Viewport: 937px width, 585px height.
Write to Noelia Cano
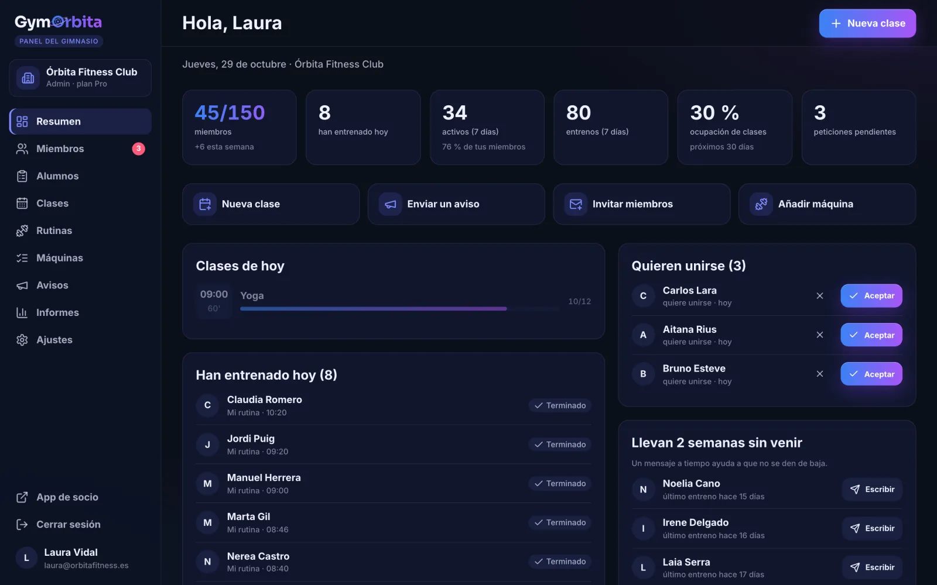(x=872, y=490)
